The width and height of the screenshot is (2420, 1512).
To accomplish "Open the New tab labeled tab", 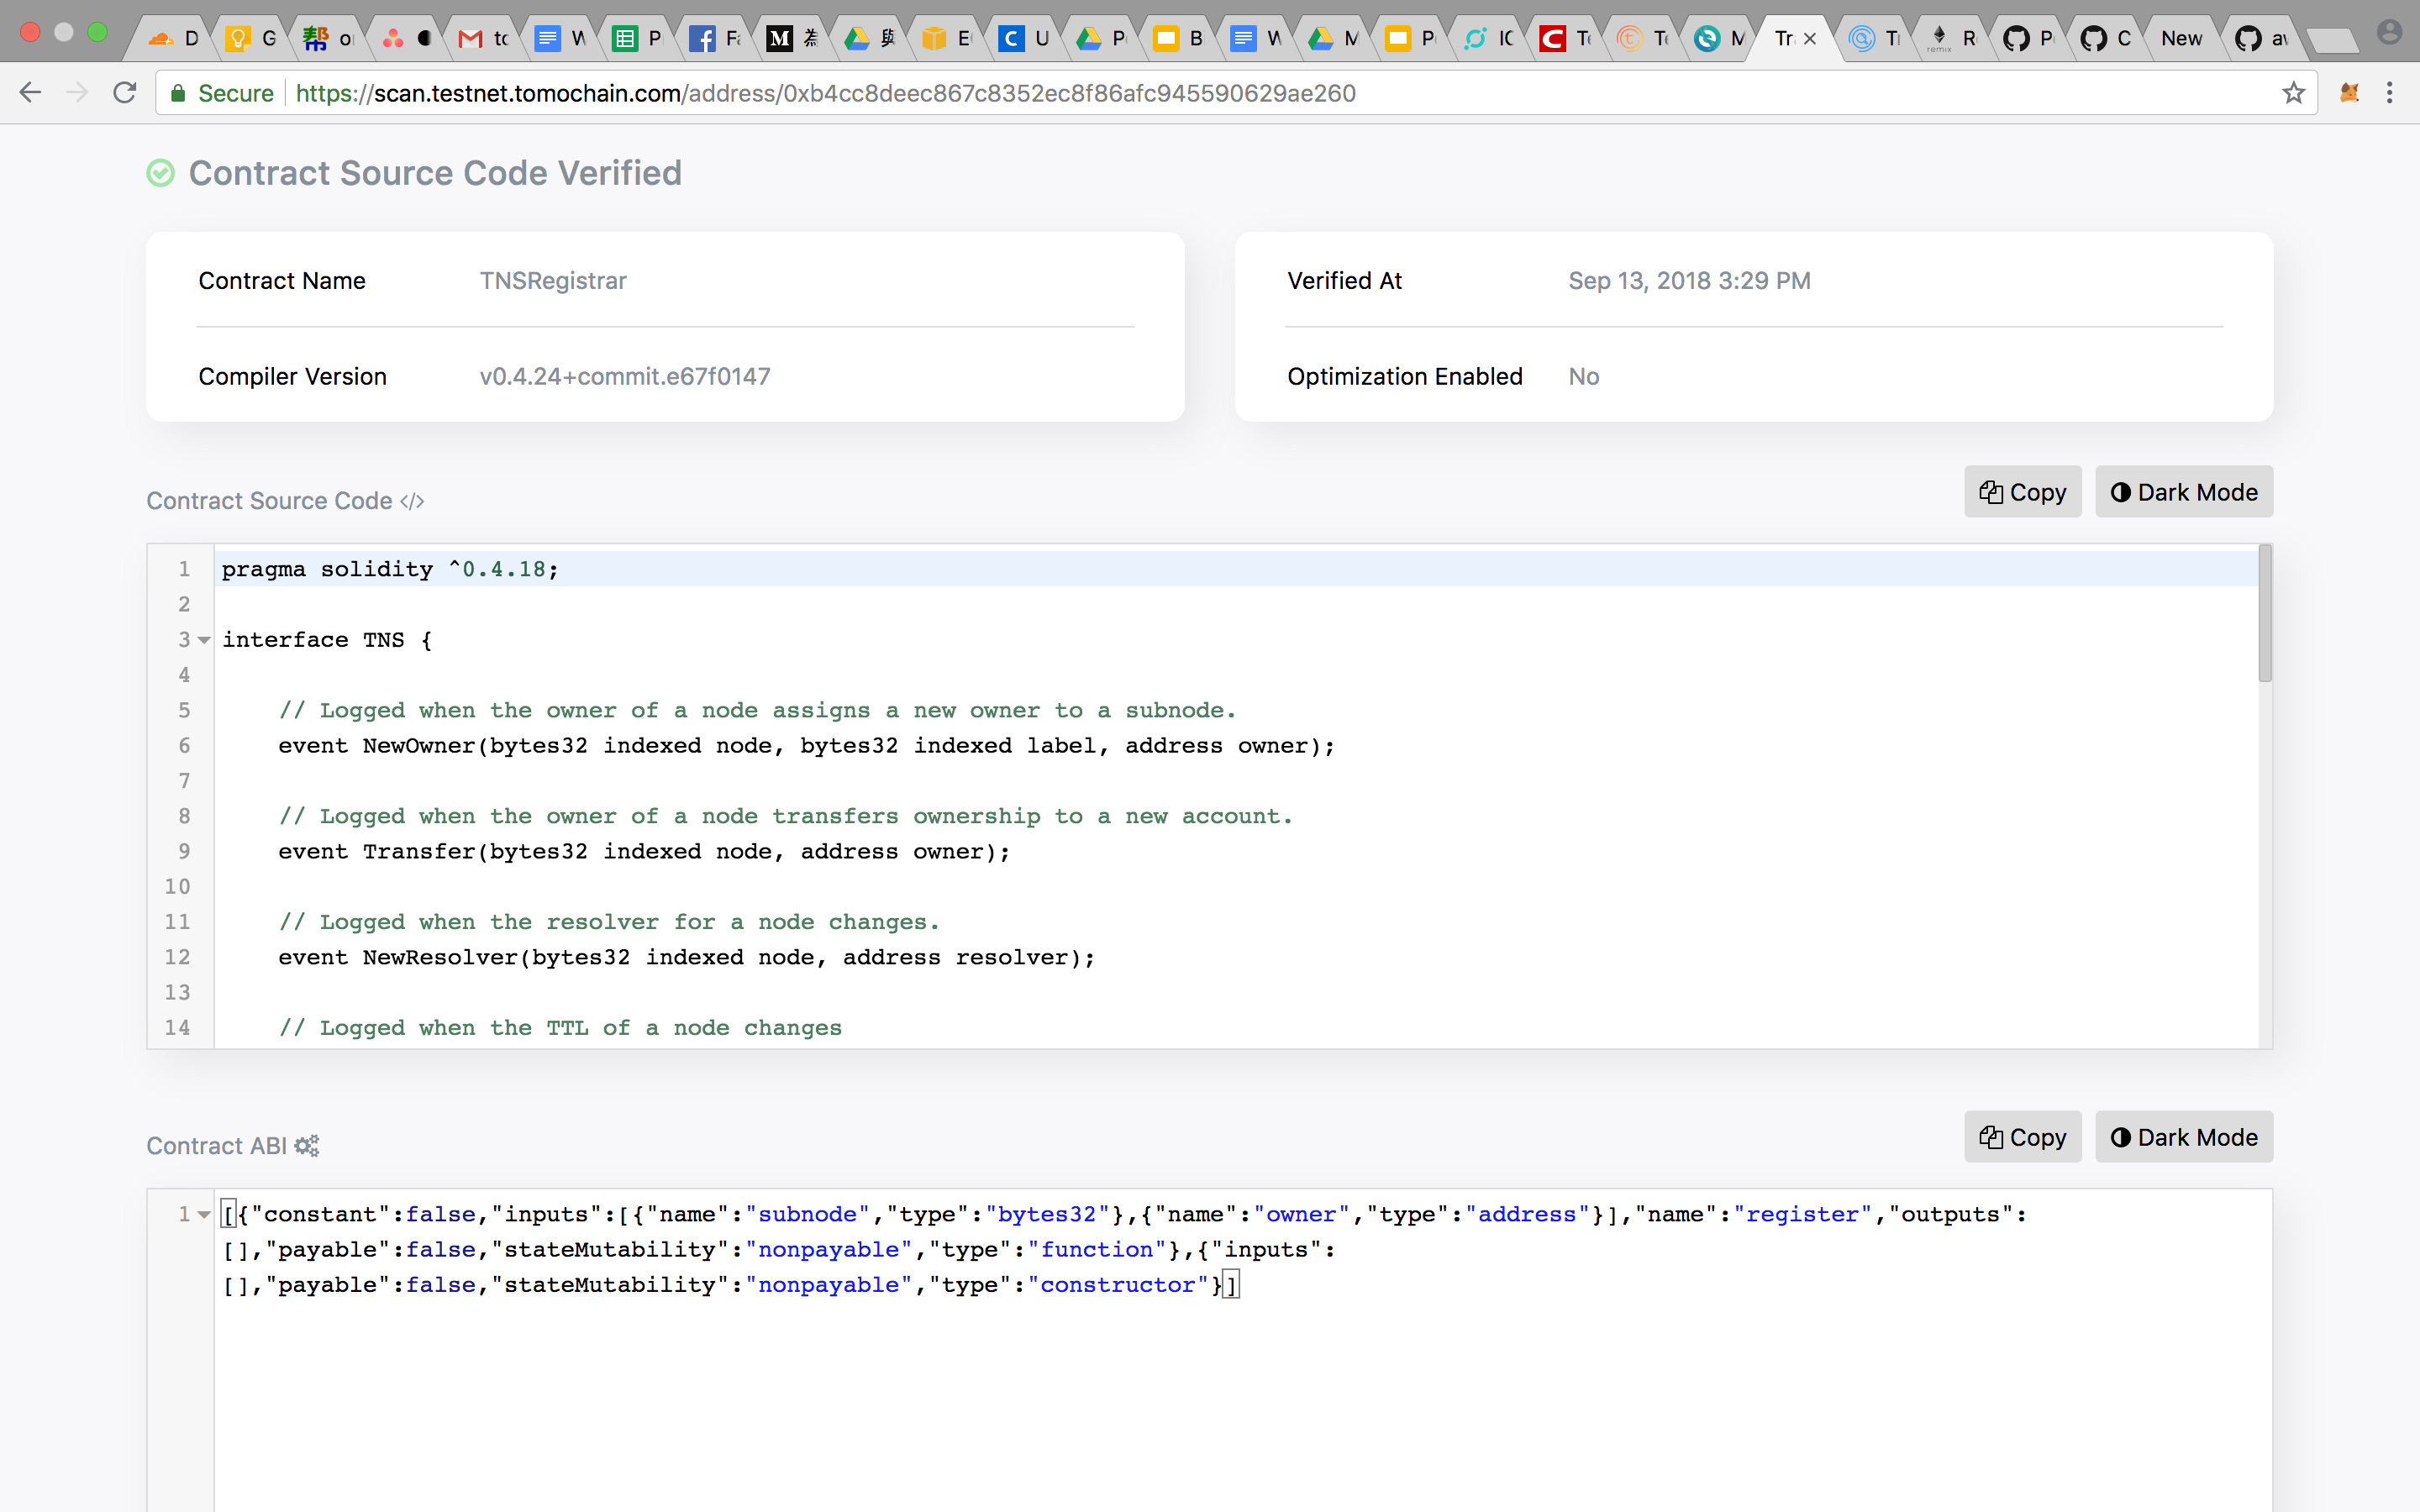I will 2184,38.
